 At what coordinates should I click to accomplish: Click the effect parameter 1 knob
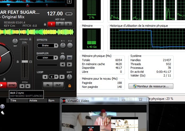pyautogui.click(x=63, y=46)
